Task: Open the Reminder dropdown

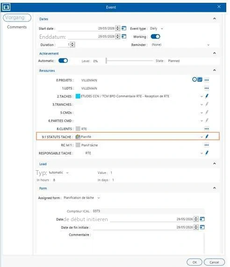Action: click(180, 45)
